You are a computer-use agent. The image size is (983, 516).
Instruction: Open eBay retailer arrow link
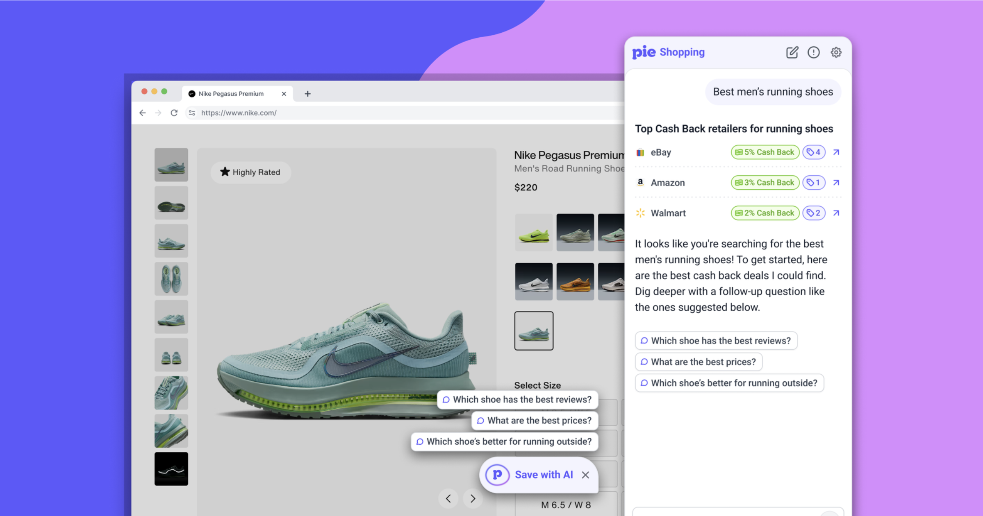(x=836, y=152)
